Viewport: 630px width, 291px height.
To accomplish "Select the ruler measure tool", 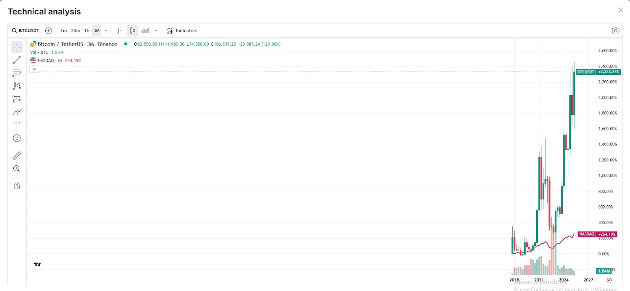I will [17, 156].
